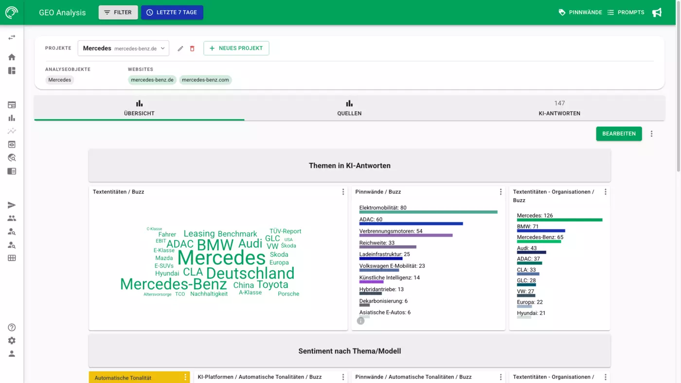681x383 pixels.
Task: Edit the Mercedes project with the pencil icon
Action: pyautogui.click(x=180, y=49)
